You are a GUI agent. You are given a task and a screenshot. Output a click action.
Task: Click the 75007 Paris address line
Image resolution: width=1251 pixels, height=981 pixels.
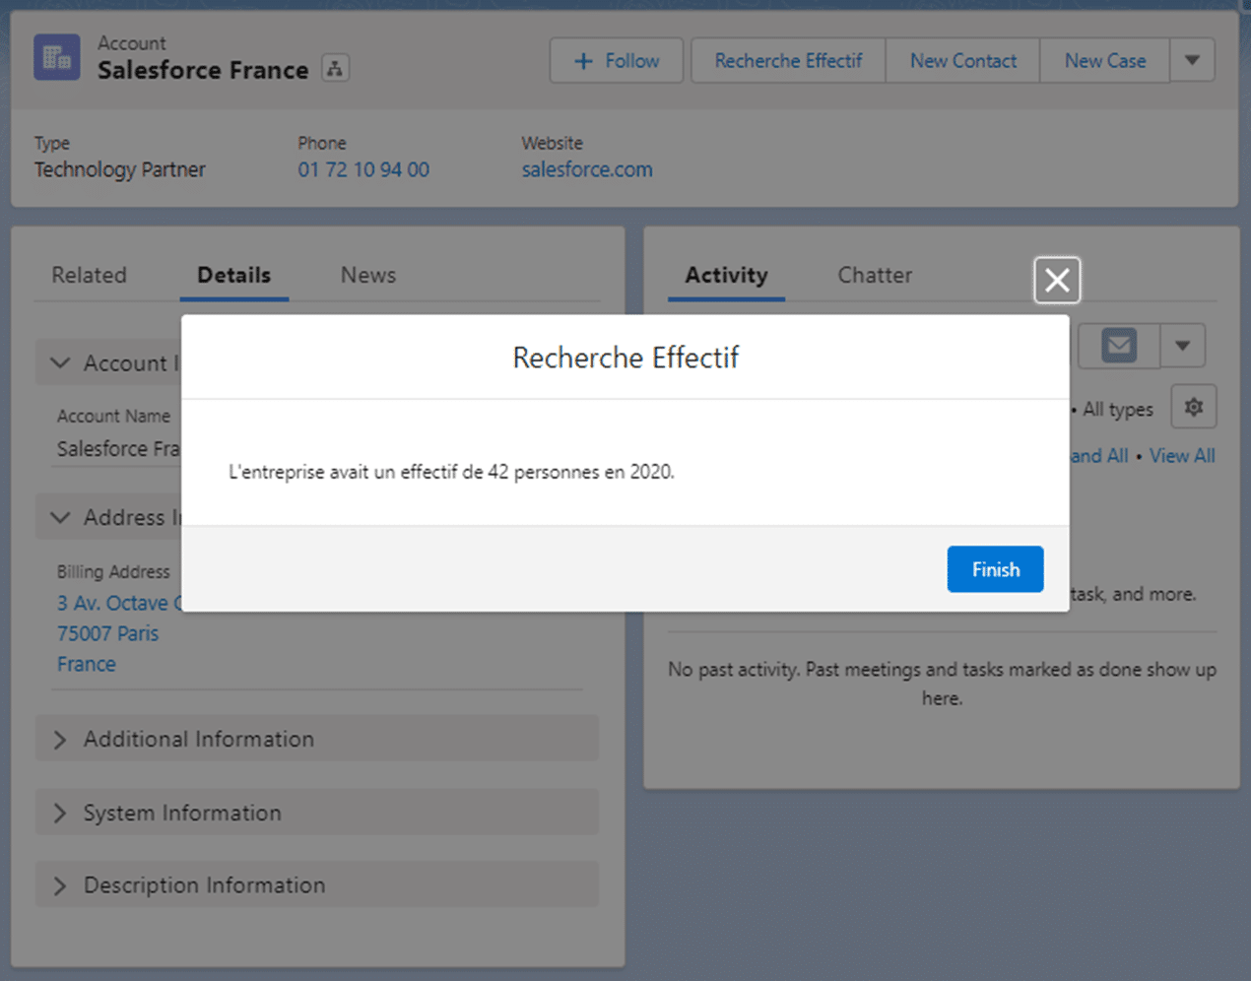click(x=107, y=633)
